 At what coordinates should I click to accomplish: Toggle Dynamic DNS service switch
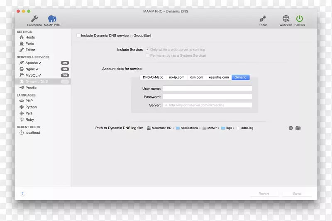pos(65,82)
